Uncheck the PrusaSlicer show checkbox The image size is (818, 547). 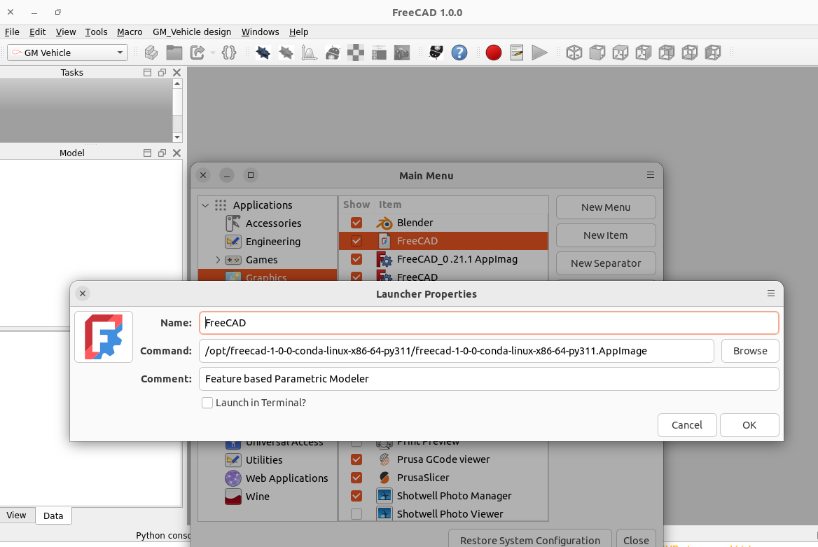point(356,478)
